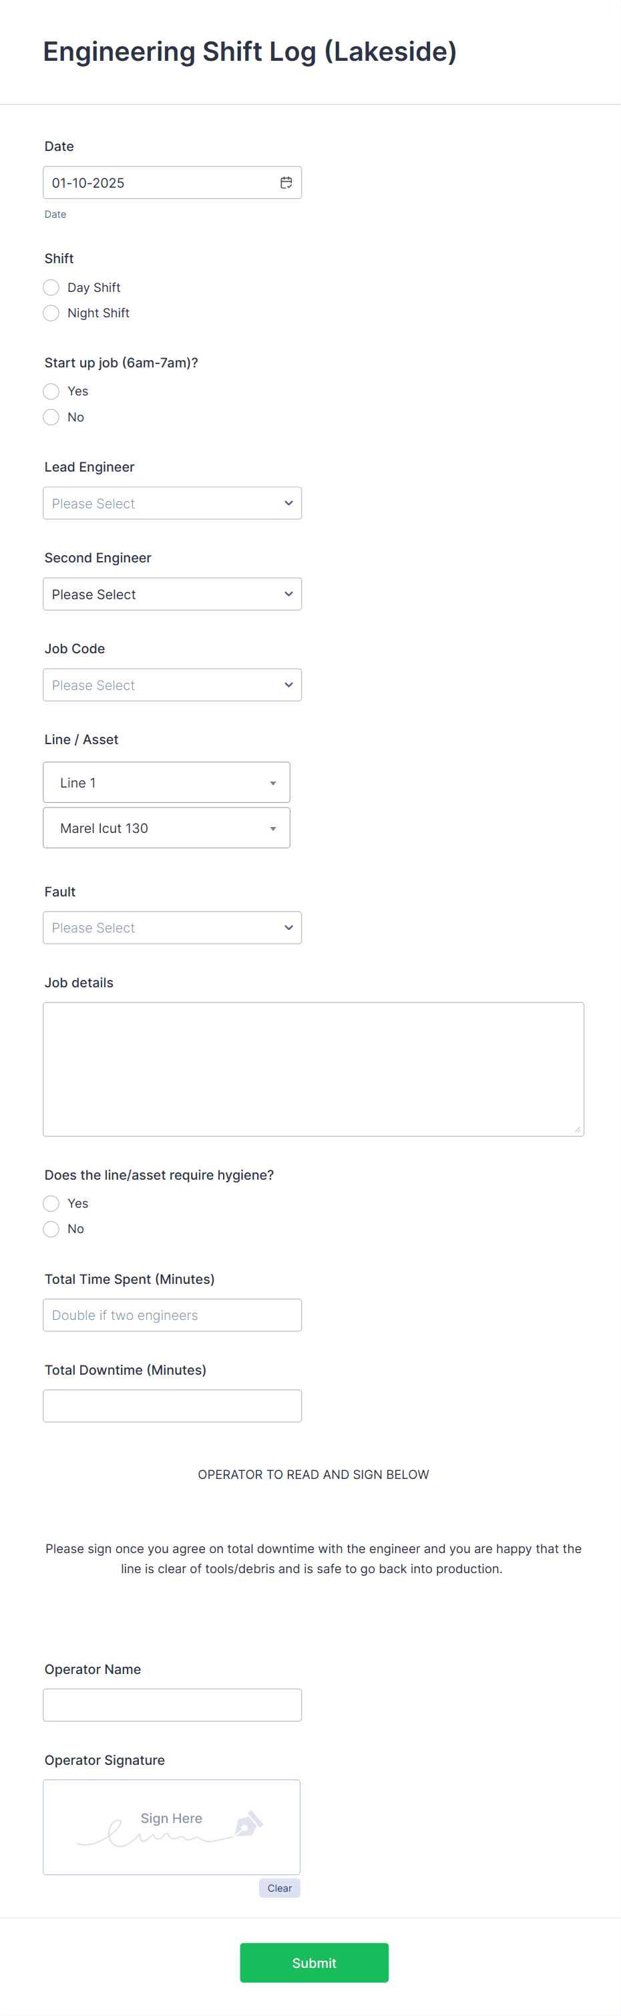
Task: Open the Second Engineer dropdown
Action: 172,593
